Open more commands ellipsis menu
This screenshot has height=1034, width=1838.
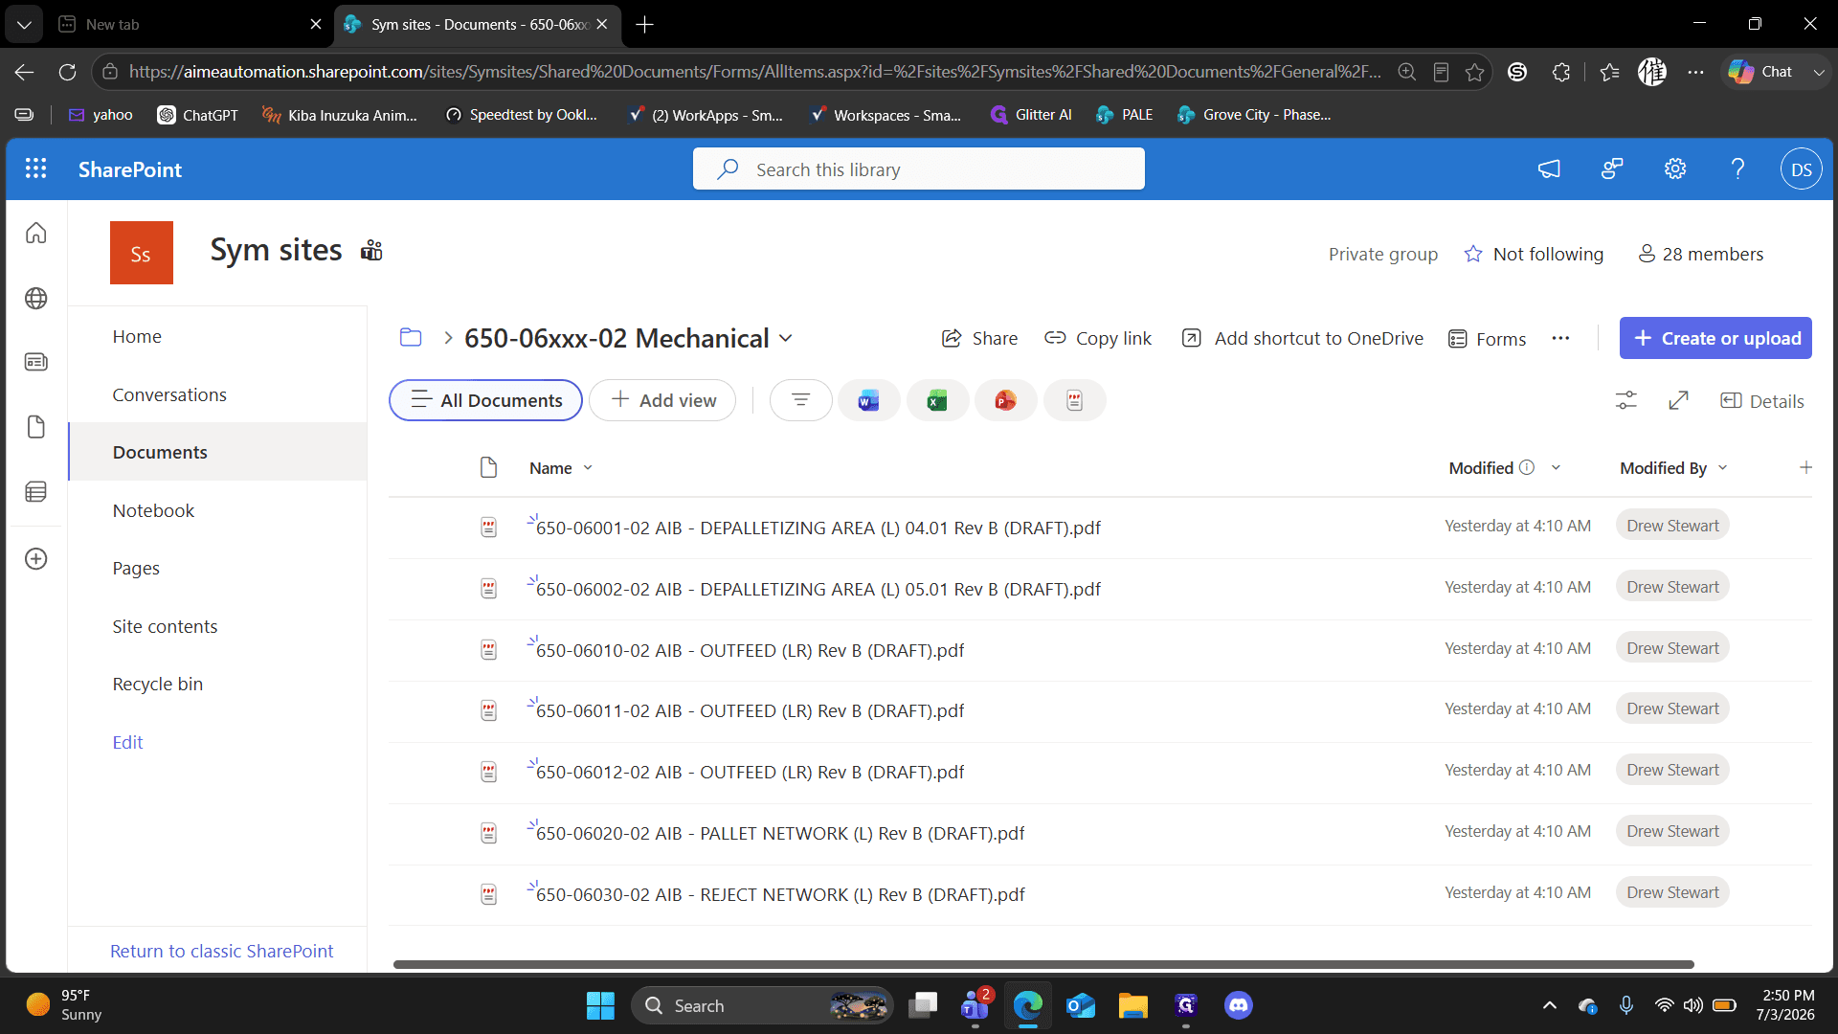1560,338
